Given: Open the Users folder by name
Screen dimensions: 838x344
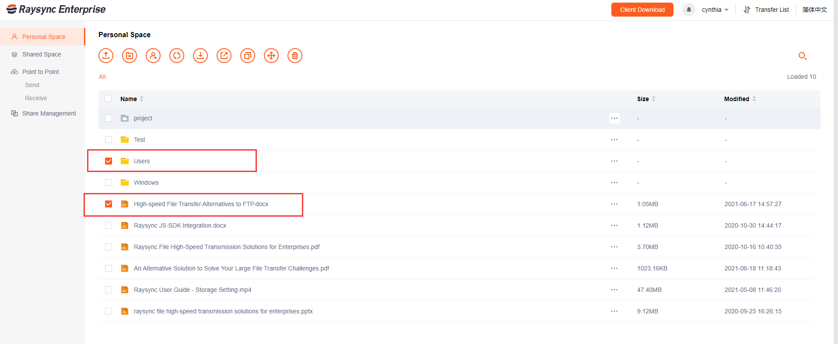Looking at the screenshot, I should pyautogui.click(x=142, y=161).
